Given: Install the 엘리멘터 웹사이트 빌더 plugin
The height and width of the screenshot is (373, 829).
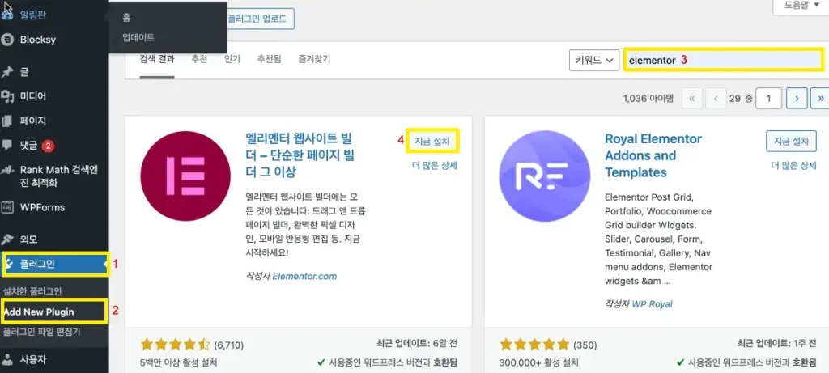Looking at the screenshot, I should 433,141.
